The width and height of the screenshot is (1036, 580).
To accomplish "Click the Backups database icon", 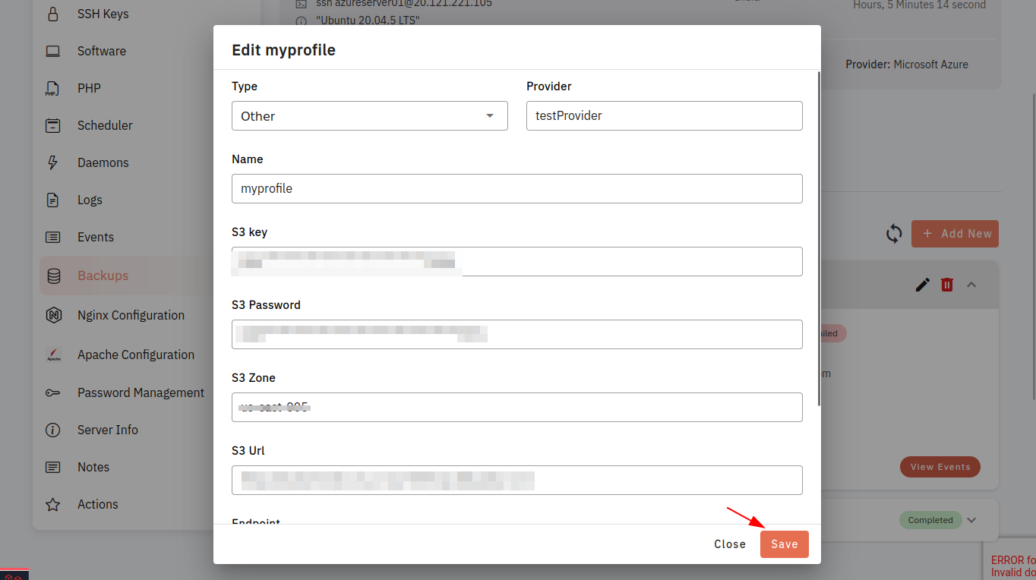I will coord(54,276).
